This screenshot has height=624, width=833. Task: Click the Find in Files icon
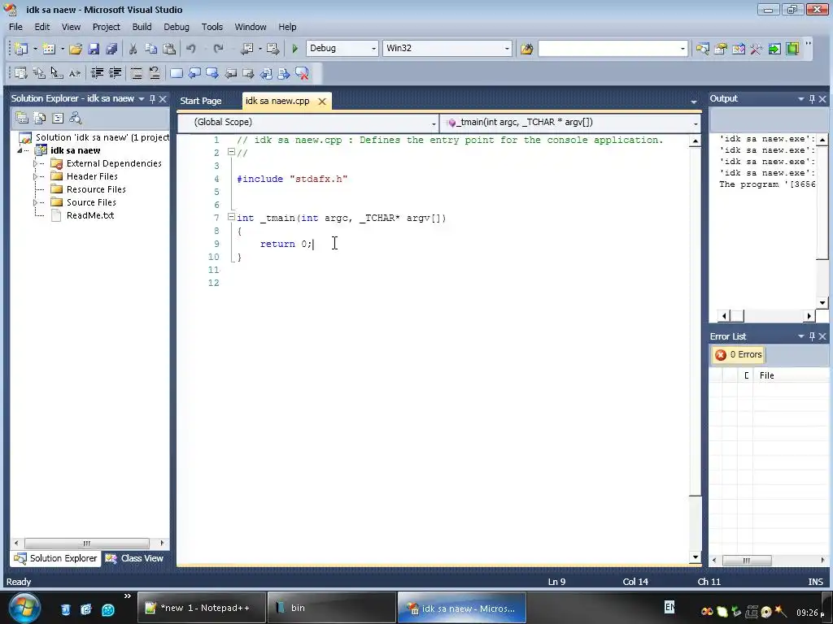pyautogui.click(x=526, y=49)
